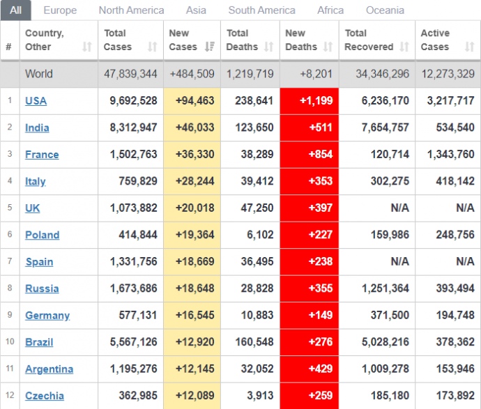
Task: Open the Argentina country page link
Action: point(49,369)
